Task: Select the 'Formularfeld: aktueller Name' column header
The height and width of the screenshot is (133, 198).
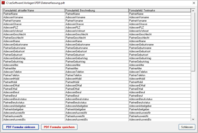Action: (x=34, y=11)
